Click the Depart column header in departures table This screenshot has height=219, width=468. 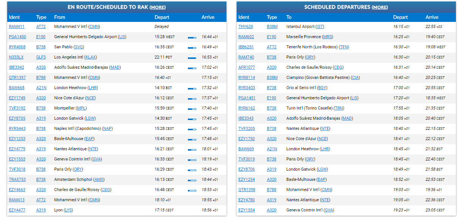point(400,17)
